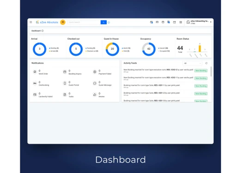Click first toolbar icon with blue badge
Image resolution: width=231 pixels, height=173 pixels.
click(x=152, y=22)
